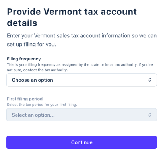Click the chevron icon beside Select an option...
165x156 pixels.
(150, 115)
